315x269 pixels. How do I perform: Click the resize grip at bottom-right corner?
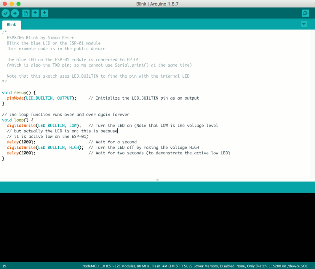312,266
